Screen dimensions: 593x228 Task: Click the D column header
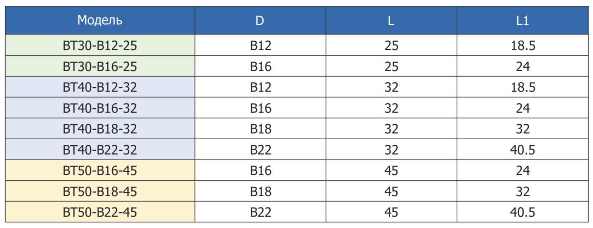[x=260, y=21]
